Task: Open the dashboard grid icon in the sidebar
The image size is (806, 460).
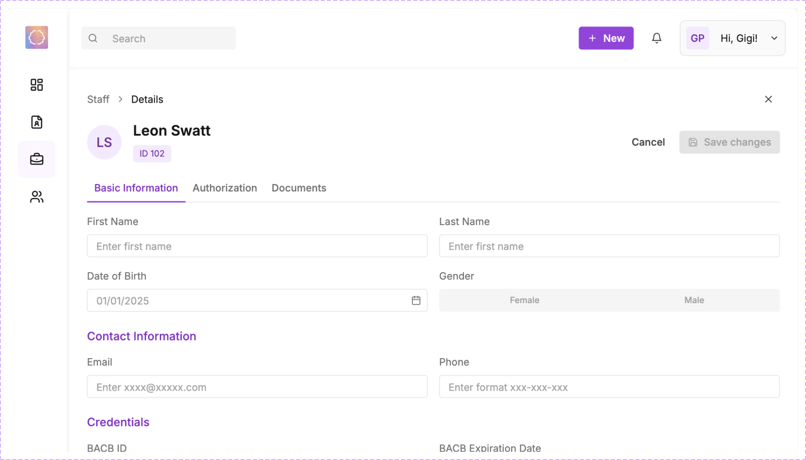Action: pyautogui.click(x=37, y=85)
